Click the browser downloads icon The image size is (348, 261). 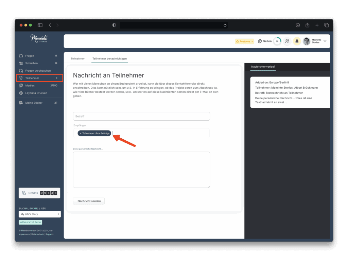298,25
